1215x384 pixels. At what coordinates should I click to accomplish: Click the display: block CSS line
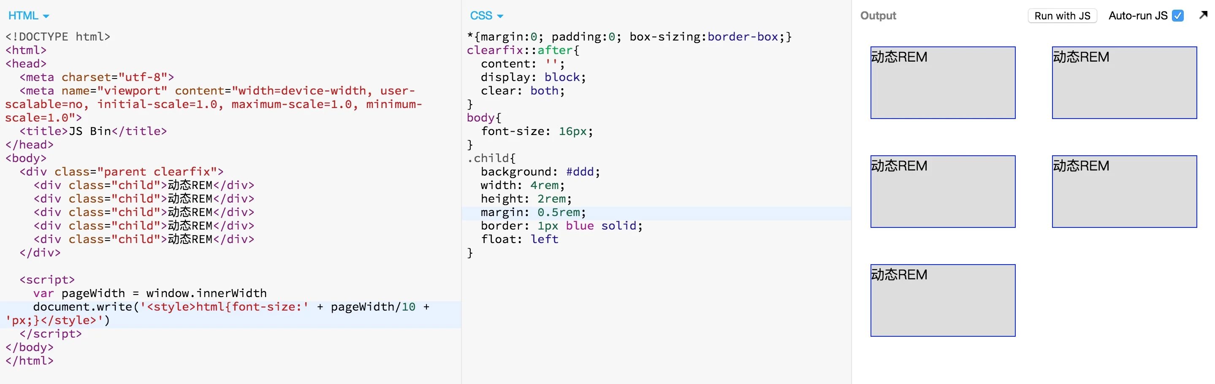(x=534, y=77)
